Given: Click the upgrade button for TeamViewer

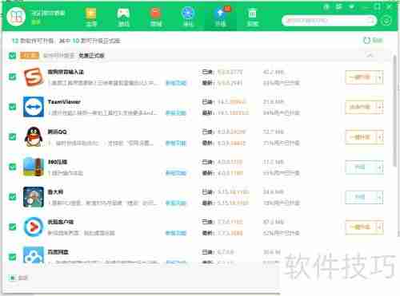Looking at the screenshot, I should point(360,107).
